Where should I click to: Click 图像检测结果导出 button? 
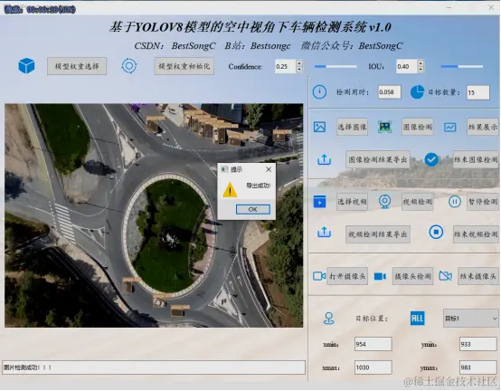tap(378, 159)
